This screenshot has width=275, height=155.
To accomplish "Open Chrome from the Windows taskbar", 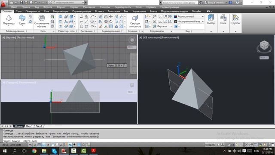I will (34, 151).
